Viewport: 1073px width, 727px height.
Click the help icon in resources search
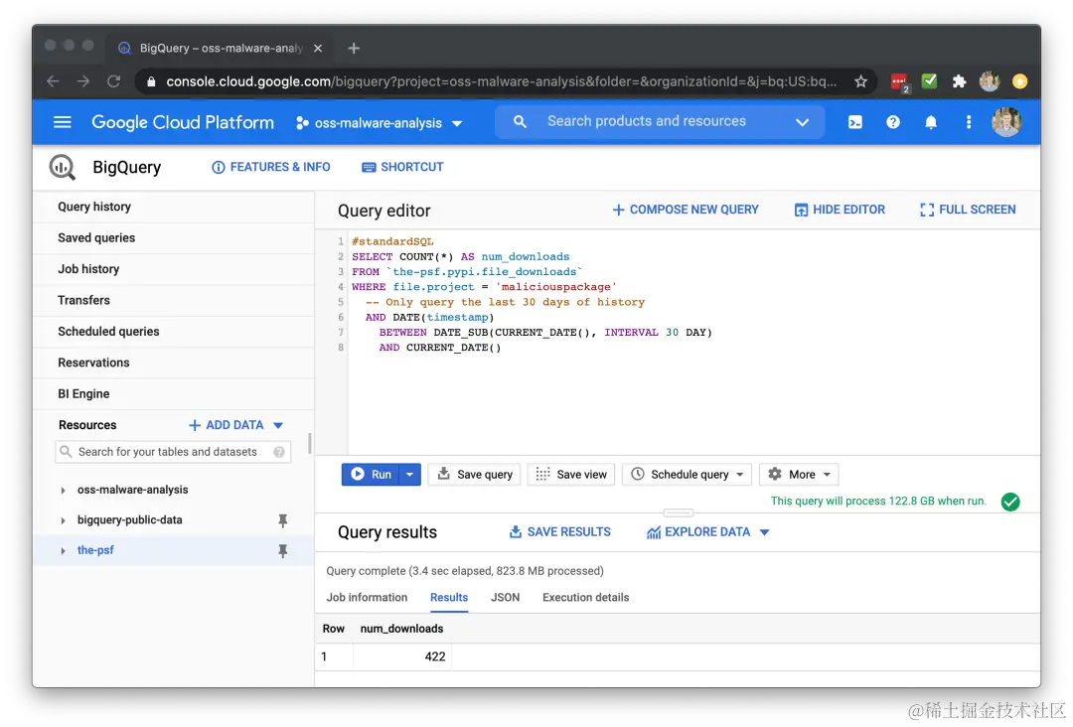click(x=279, y=452)
